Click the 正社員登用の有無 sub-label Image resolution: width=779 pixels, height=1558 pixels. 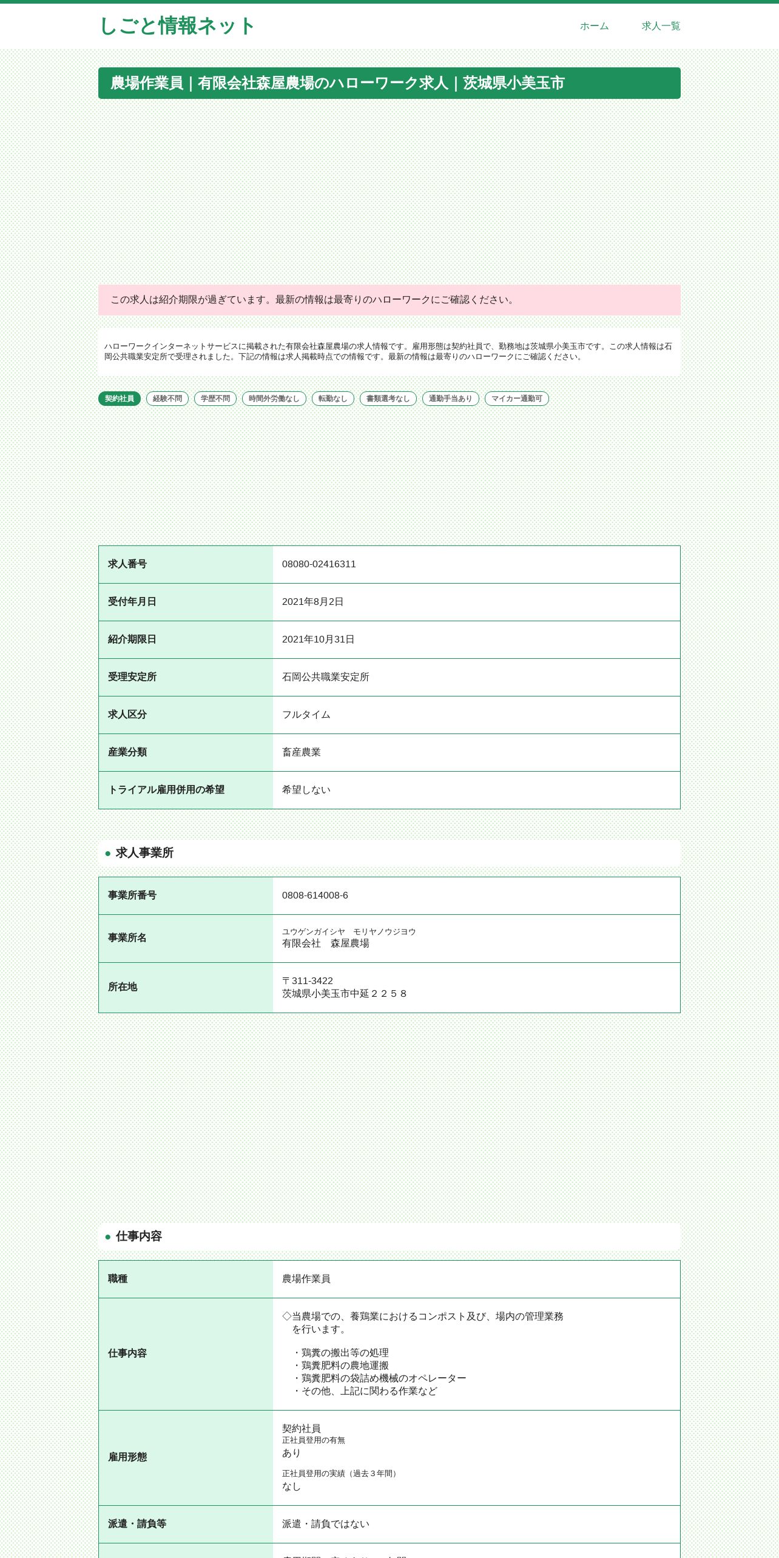click(314, 1440)
